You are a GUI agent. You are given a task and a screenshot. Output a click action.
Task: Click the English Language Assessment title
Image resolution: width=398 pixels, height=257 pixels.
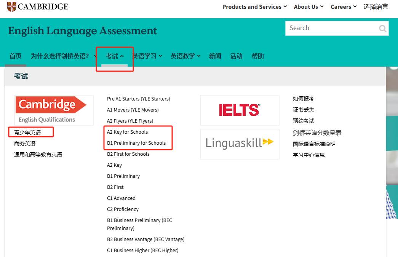(x=83, y=31)
